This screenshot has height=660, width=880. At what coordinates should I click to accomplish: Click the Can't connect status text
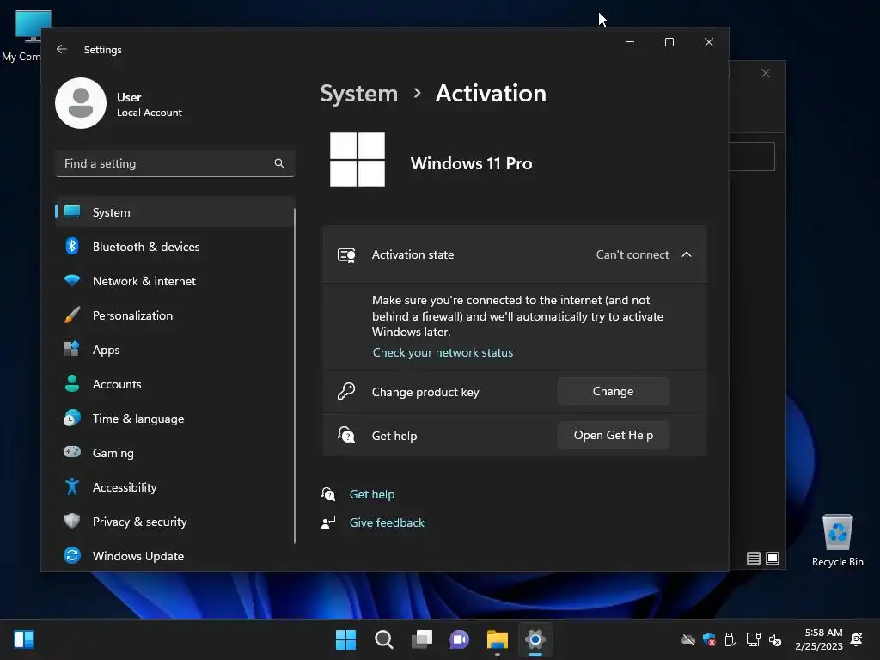(x=632, y=254)
